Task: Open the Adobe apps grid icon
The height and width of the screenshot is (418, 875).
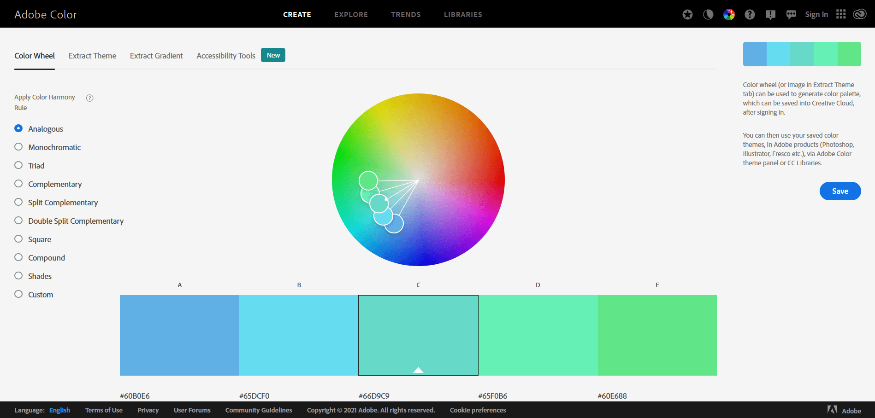Action: [841, 14]
